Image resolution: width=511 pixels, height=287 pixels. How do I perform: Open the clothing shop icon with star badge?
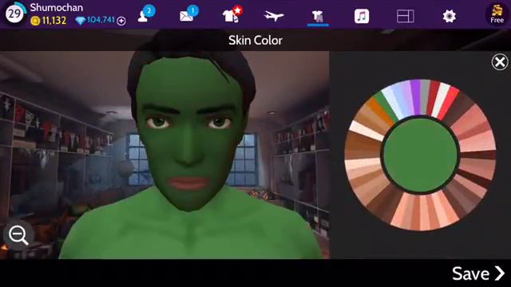coord(232,14)
